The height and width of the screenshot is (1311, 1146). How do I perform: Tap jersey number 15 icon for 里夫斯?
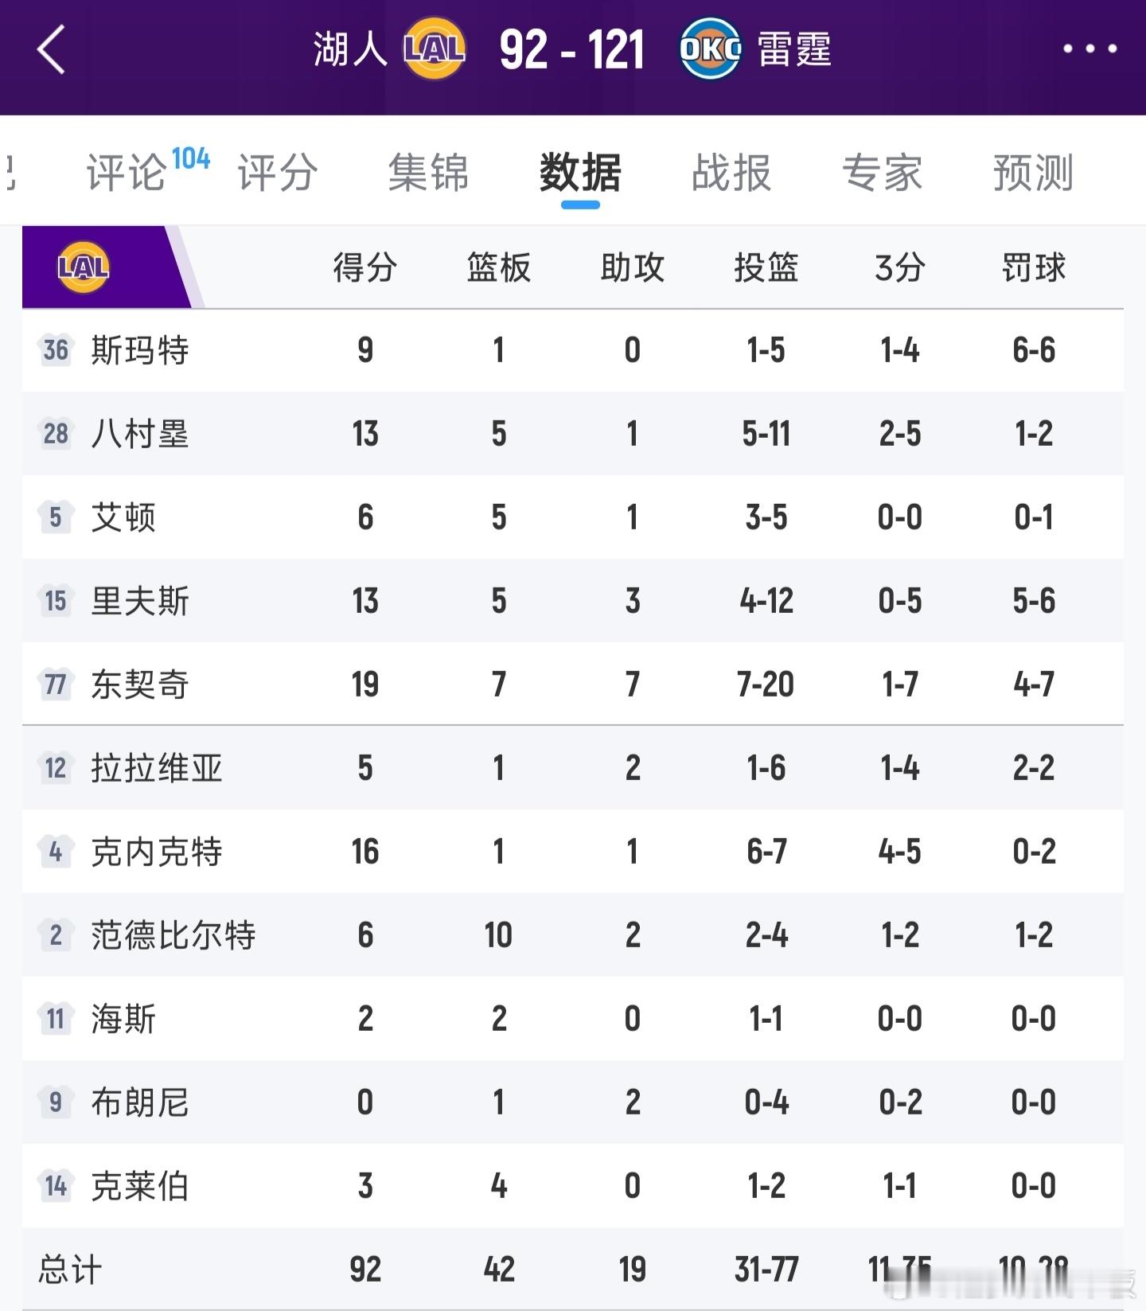tap(56, 601)
